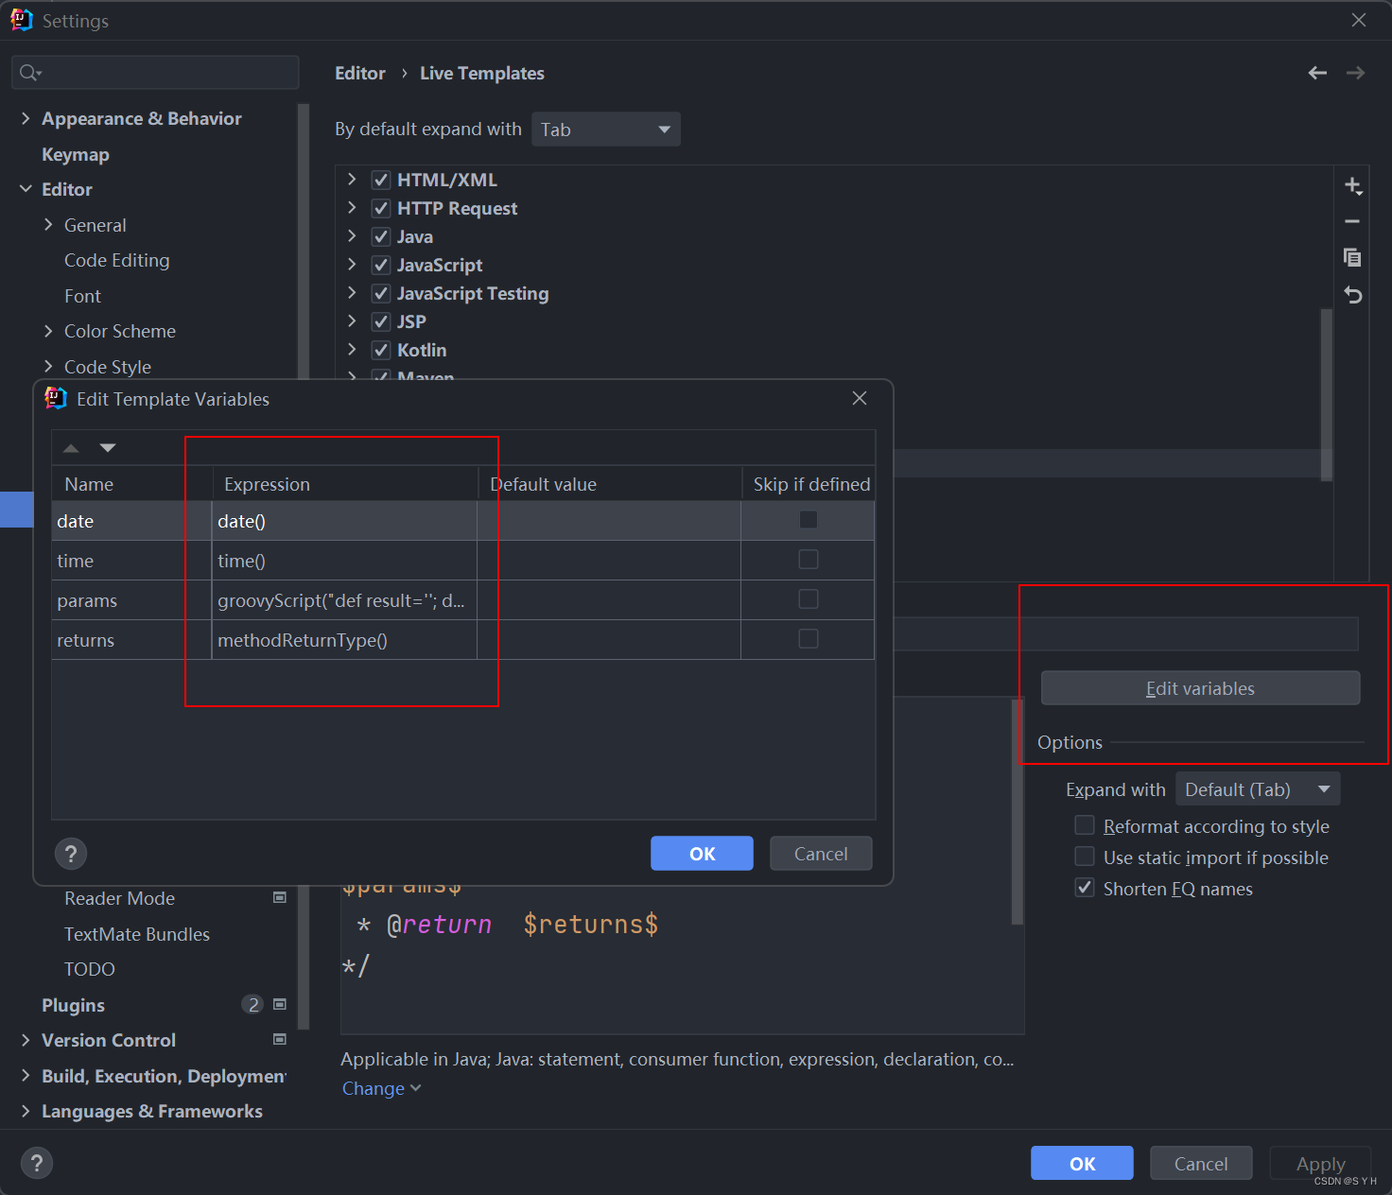Open the Expand with Default (Tab) dropdown
1392x1195 pixels.
tap(1258, 789)
